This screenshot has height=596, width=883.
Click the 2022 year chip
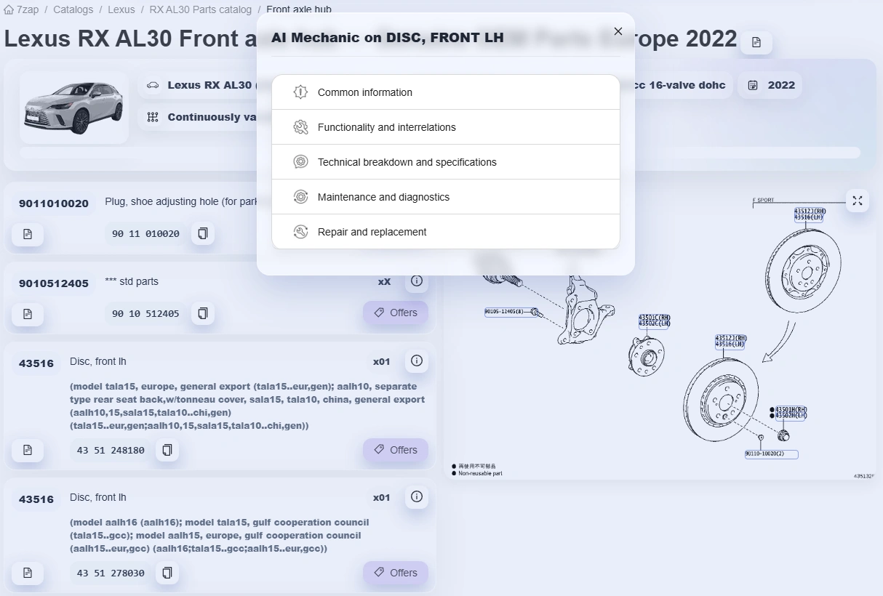point(770,85)
